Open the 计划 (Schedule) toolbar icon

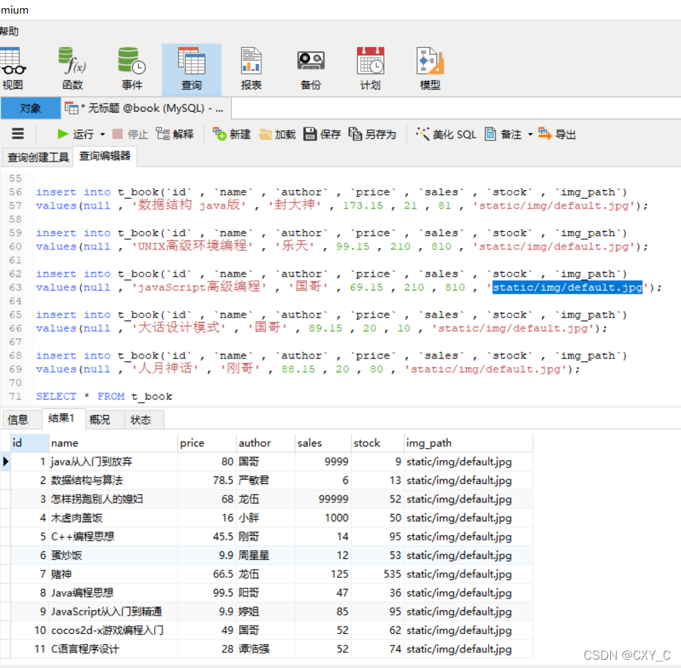click(370, 69)
